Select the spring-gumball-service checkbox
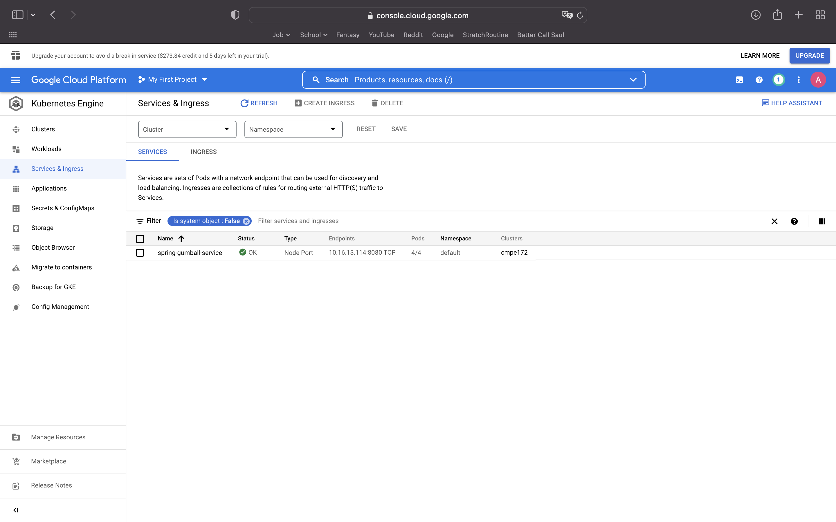This screenshot has width=836, height=522. coord(140,253)
